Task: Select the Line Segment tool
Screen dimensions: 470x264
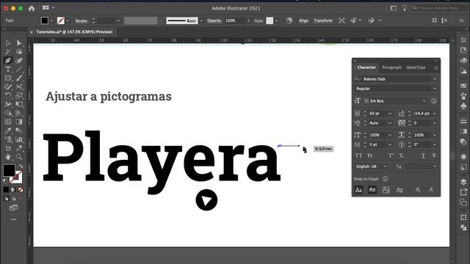Action: [x=19, y=70]
